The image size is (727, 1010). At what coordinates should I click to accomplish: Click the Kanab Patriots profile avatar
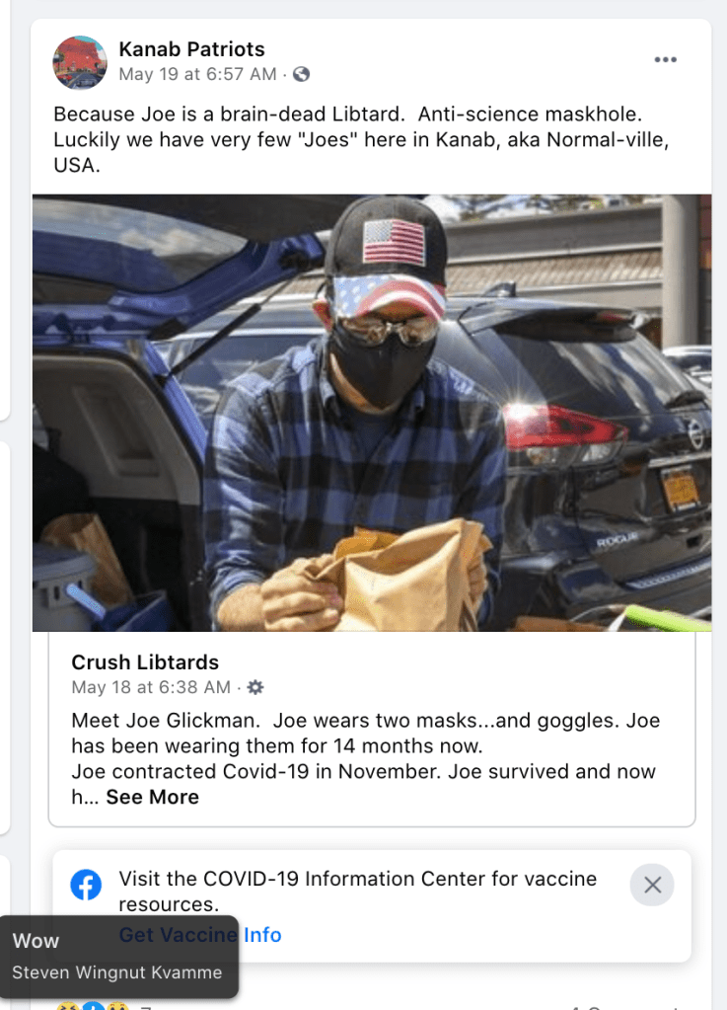click(x=80, y=62)
